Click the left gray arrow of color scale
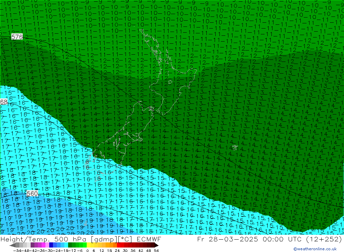This screenshot has width=344, height=252. point(12,245)
